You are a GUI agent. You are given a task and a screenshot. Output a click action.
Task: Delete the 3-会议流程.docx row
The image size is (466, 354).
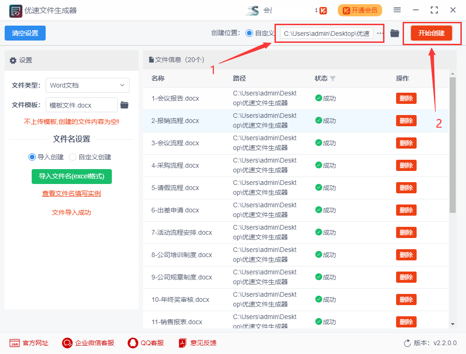[x=406, y=143]
